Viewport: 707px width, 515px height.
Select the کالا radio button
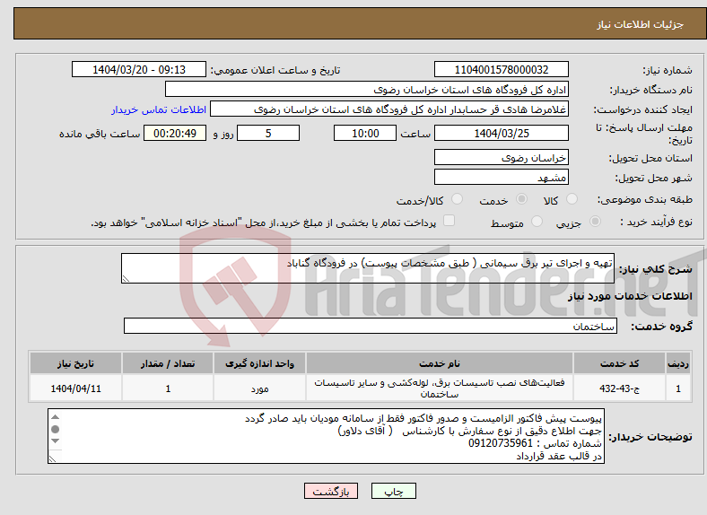coord(572,199)
